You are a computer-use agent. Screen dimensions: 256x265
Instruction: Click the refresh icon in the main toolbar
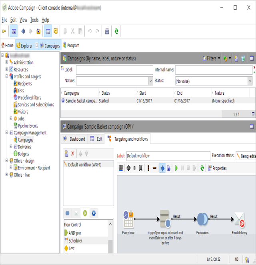[116, 31]
